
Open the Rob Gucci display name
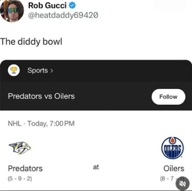(x=48, y=5)
